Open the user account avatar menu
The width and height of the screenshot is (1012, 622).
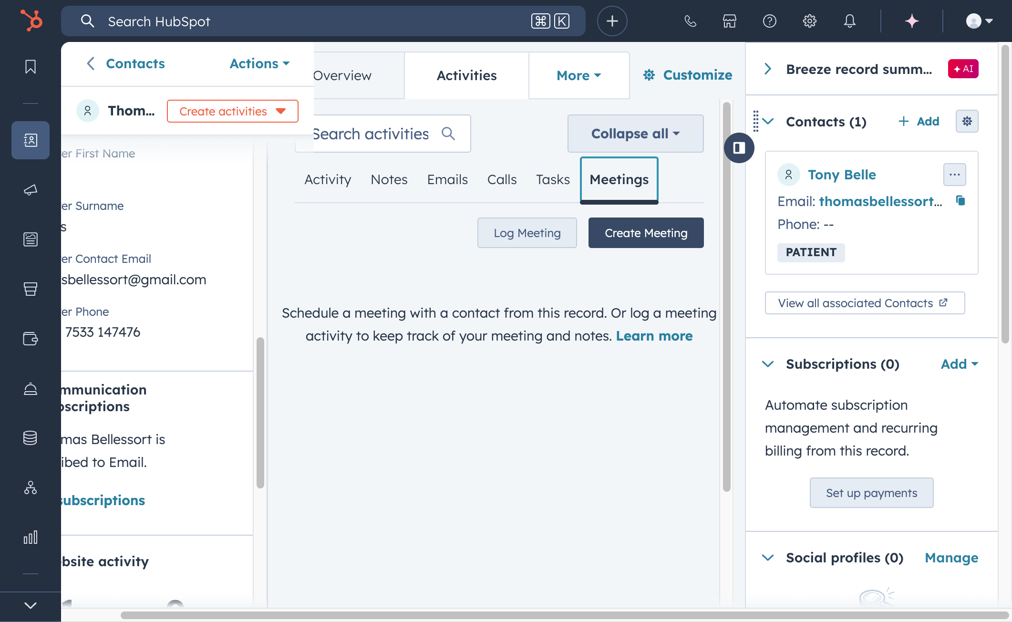coord(980,21)
